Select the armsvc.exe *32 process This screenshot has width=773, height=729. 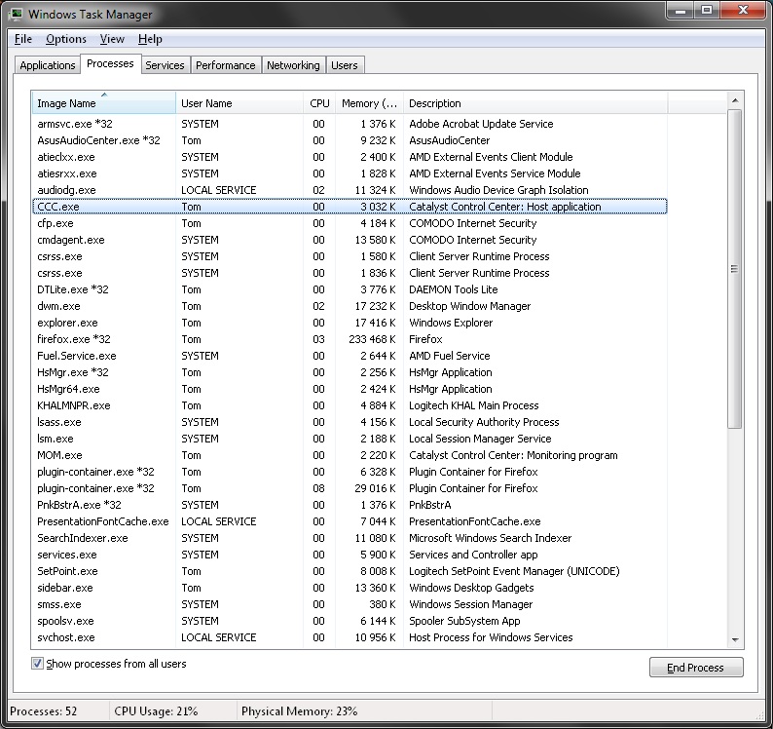point(350,124)
